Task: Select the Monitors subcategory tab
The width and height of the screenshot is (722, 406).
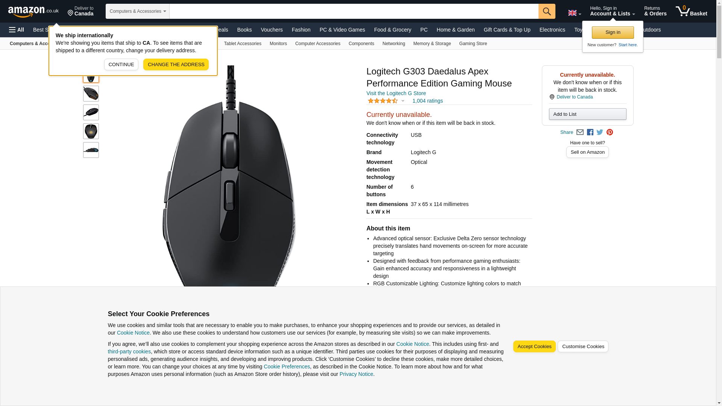Action: [278, 44]
